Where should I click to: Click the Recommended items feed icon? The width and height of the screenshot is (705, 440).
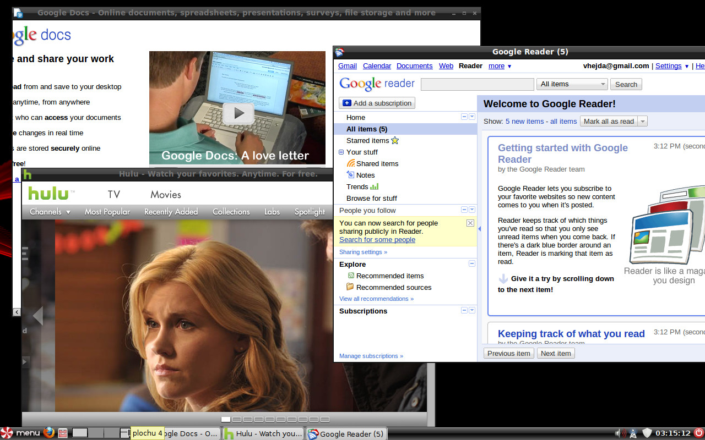pyautogui.click(x=351, y=276)
